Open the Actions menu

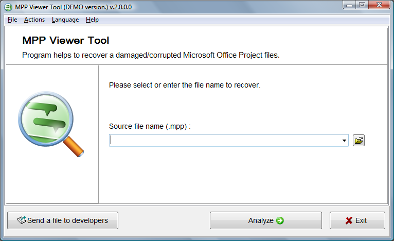[x=34, y=20]
